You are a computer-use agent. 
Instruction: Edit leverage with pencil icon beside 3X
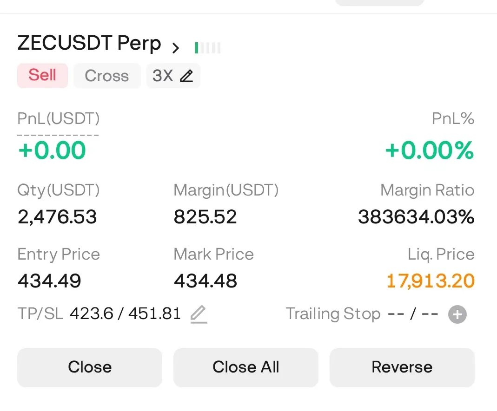pyautogui.click(x=186, y=76)
